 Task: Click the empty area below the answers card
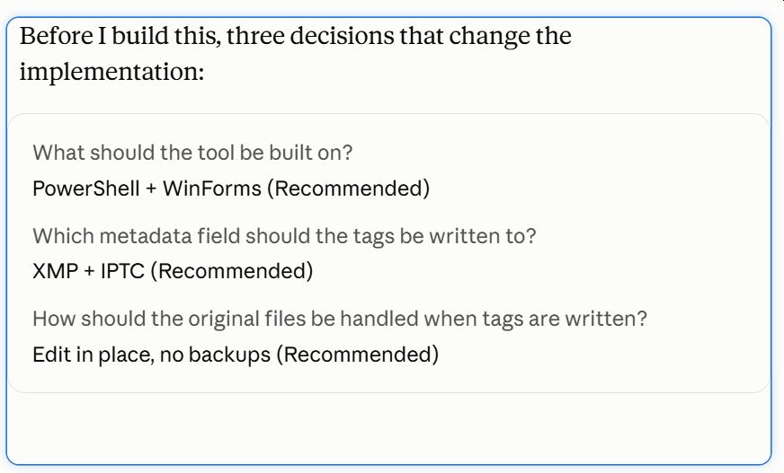click(x=389, y=428)
